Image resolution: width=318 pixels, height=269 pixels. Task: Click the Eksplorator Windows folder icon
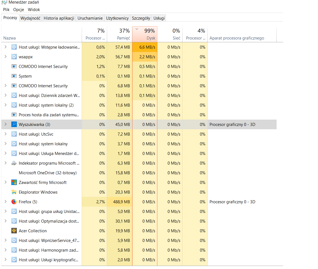coord(14,192)
